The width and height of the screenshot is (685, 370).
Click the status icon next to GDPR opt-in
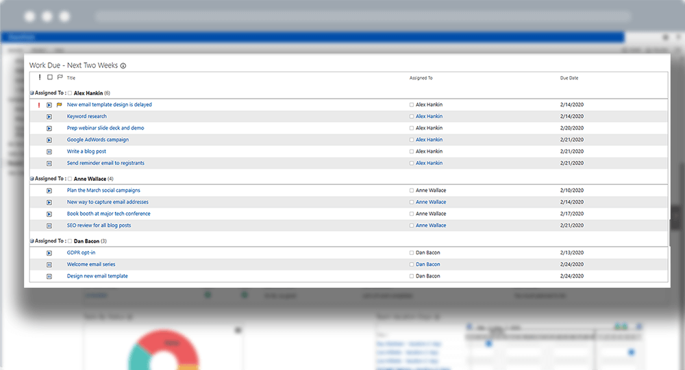point(49,253)
